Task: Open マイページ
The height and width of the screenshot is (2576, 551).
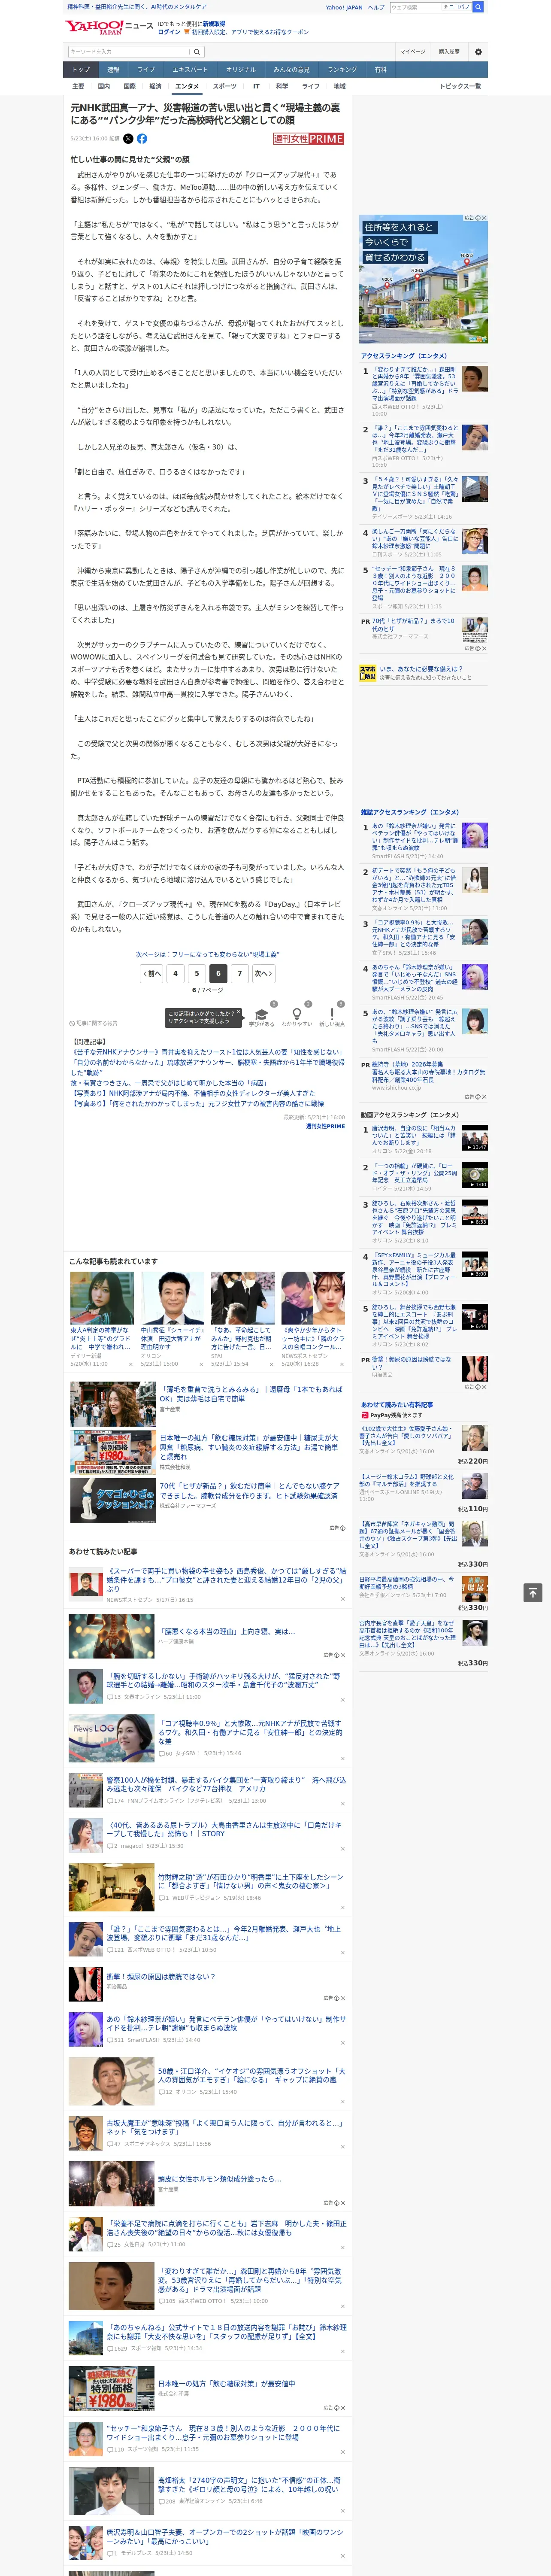Action: click(413, 52)
